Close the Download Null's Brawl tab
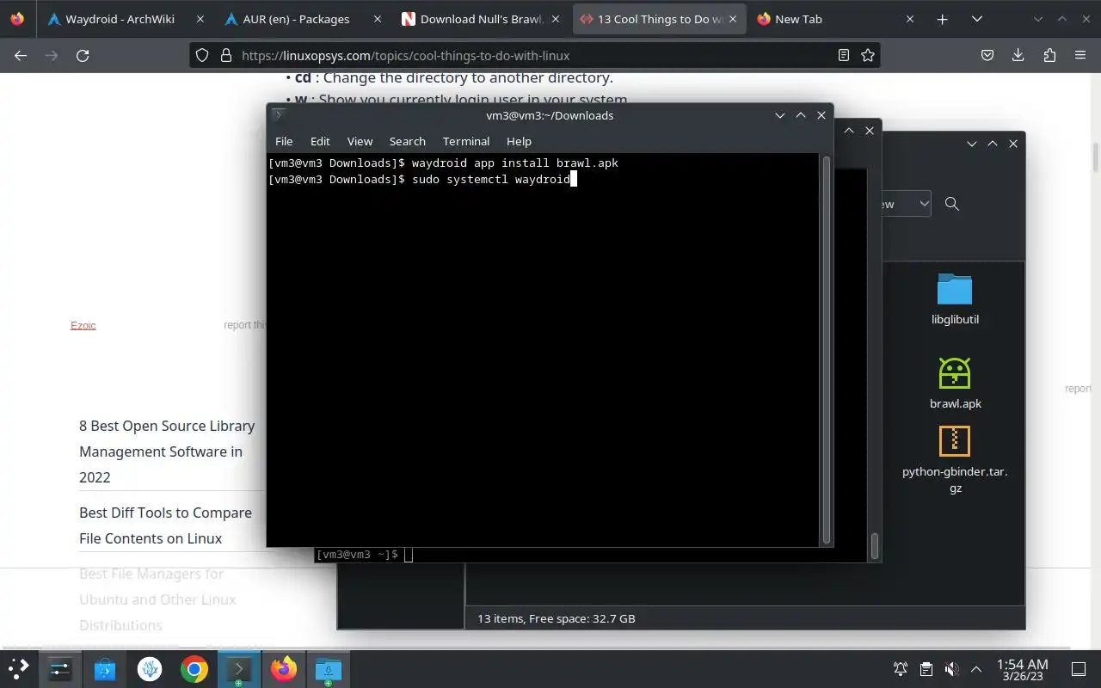This screenshot has height=688, width=1101. click(554, 19)
